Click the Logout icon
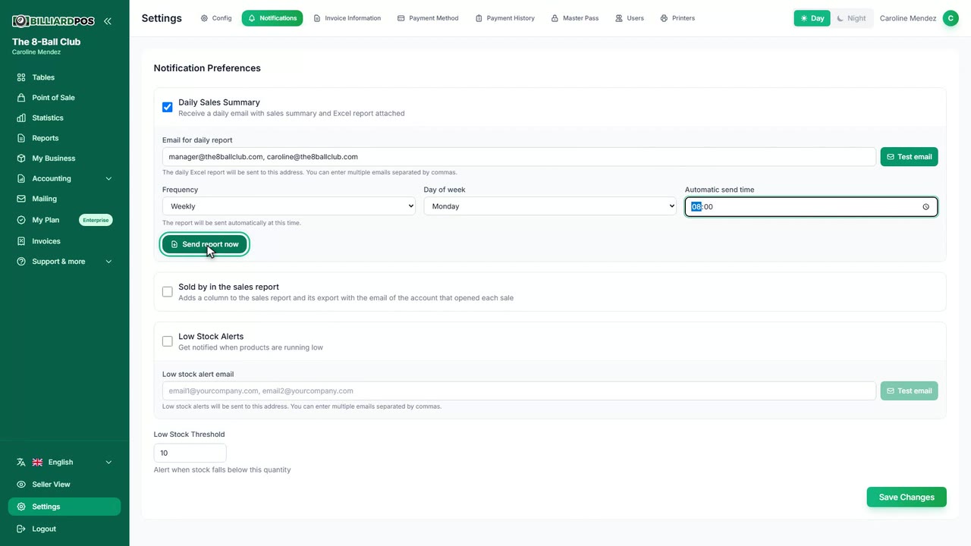 [21, 529]
